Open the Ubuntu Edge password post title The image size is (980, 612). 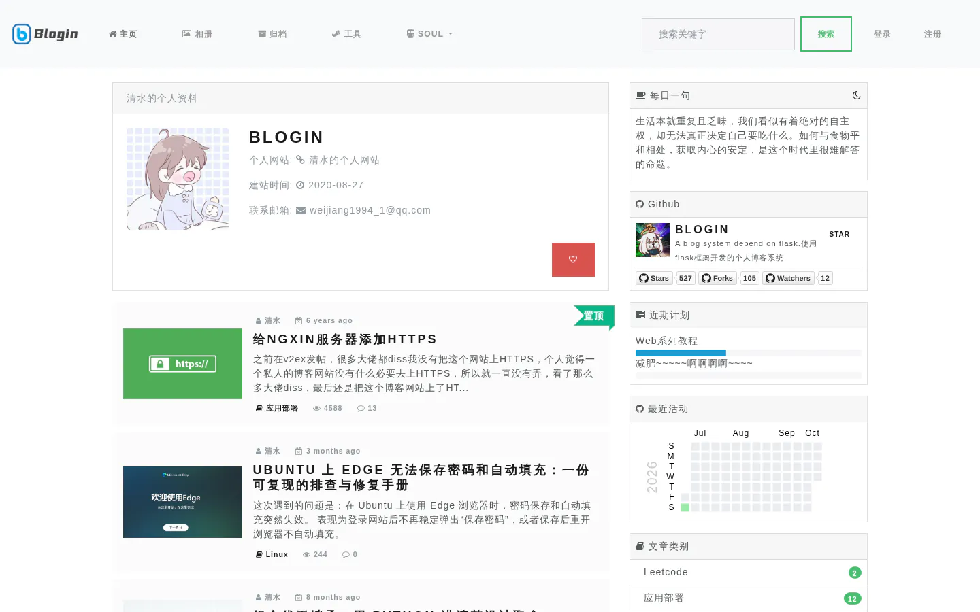point(421,477)
